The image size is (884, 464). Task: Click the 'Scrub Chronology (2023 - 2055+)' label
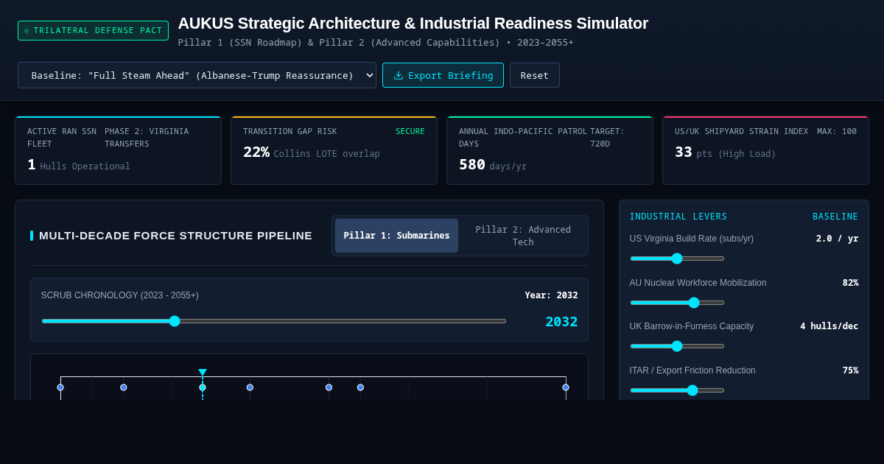click(x=120, y=295)
